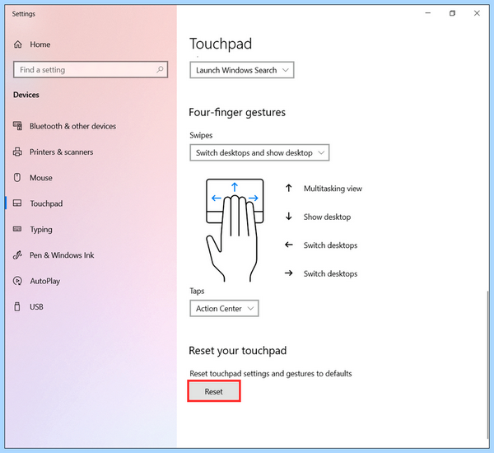The image size is (494, 453).
Task: Click the Show desktop label
Action: (327, 217)
